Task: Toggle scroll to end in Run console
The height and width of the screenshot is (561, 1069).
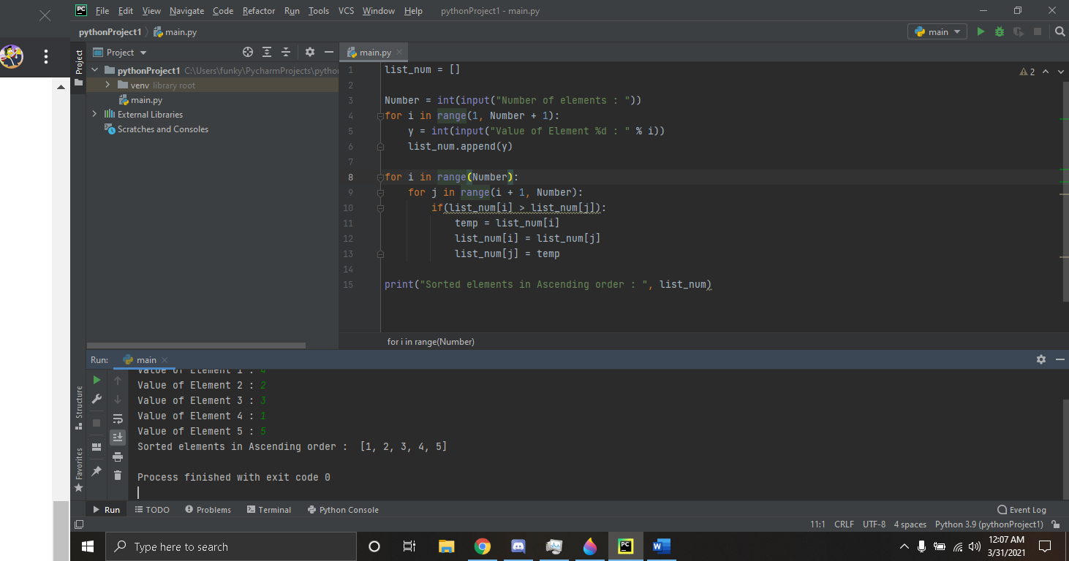Action: [x=118, y=438]
